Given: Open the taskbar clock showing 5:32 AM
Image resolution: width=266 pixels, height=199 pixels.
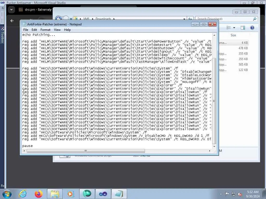Looking at the screenshot, I should [x=253, y=194].
